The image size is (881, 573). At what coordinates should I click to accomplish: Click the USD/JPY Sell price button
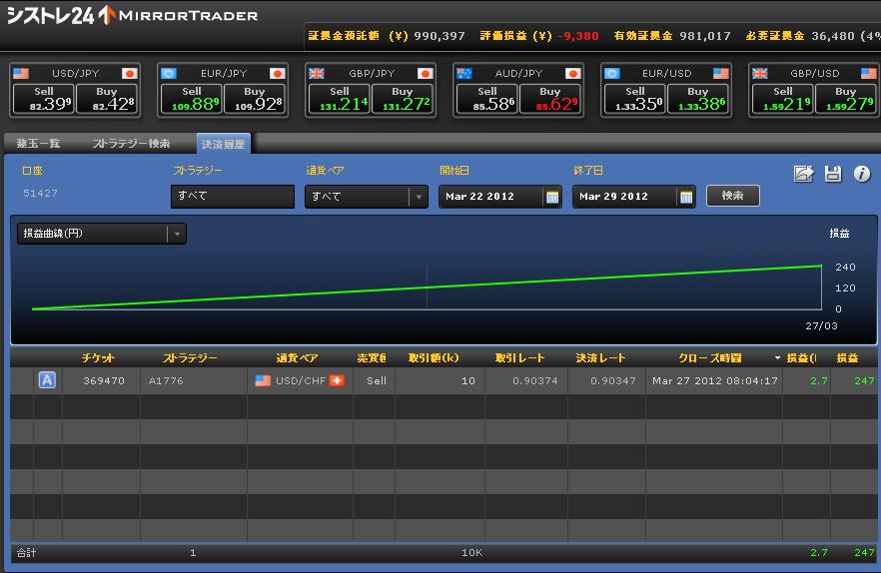click(x=40, y=99)
